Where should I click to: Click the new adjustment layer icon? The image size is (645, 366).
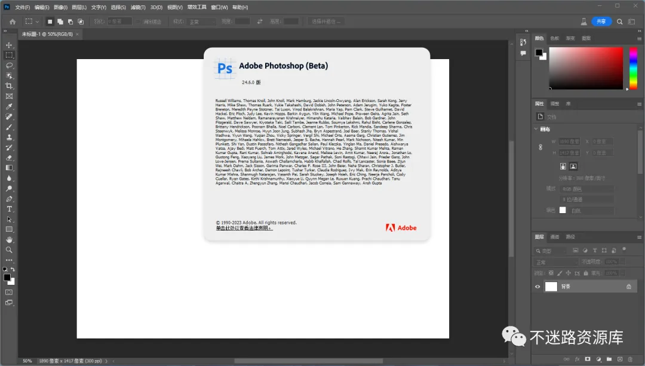tap(598, 359)
